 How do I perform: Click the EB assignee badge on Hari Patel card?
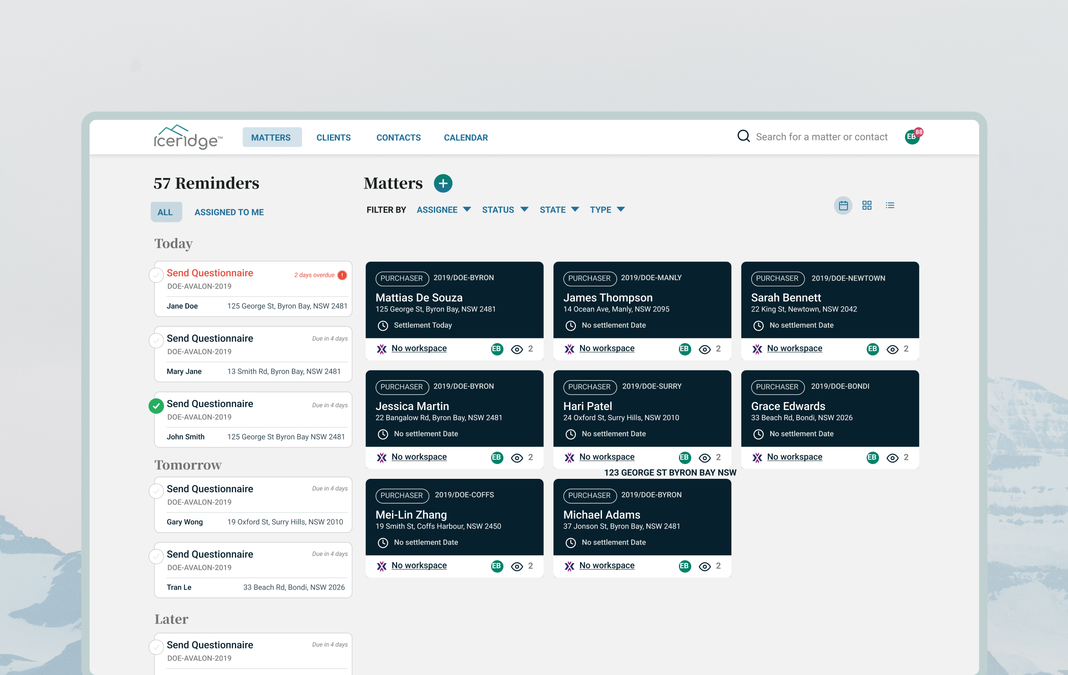[x=684, y=457]
